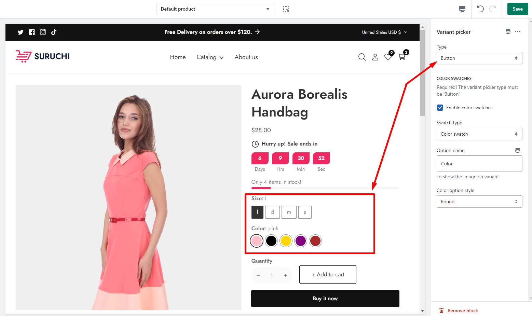Image resolution: width=532 pixels, height=316 pixels.
Task: Open the storefront search magnifier icon
Action: coord(362,57)
